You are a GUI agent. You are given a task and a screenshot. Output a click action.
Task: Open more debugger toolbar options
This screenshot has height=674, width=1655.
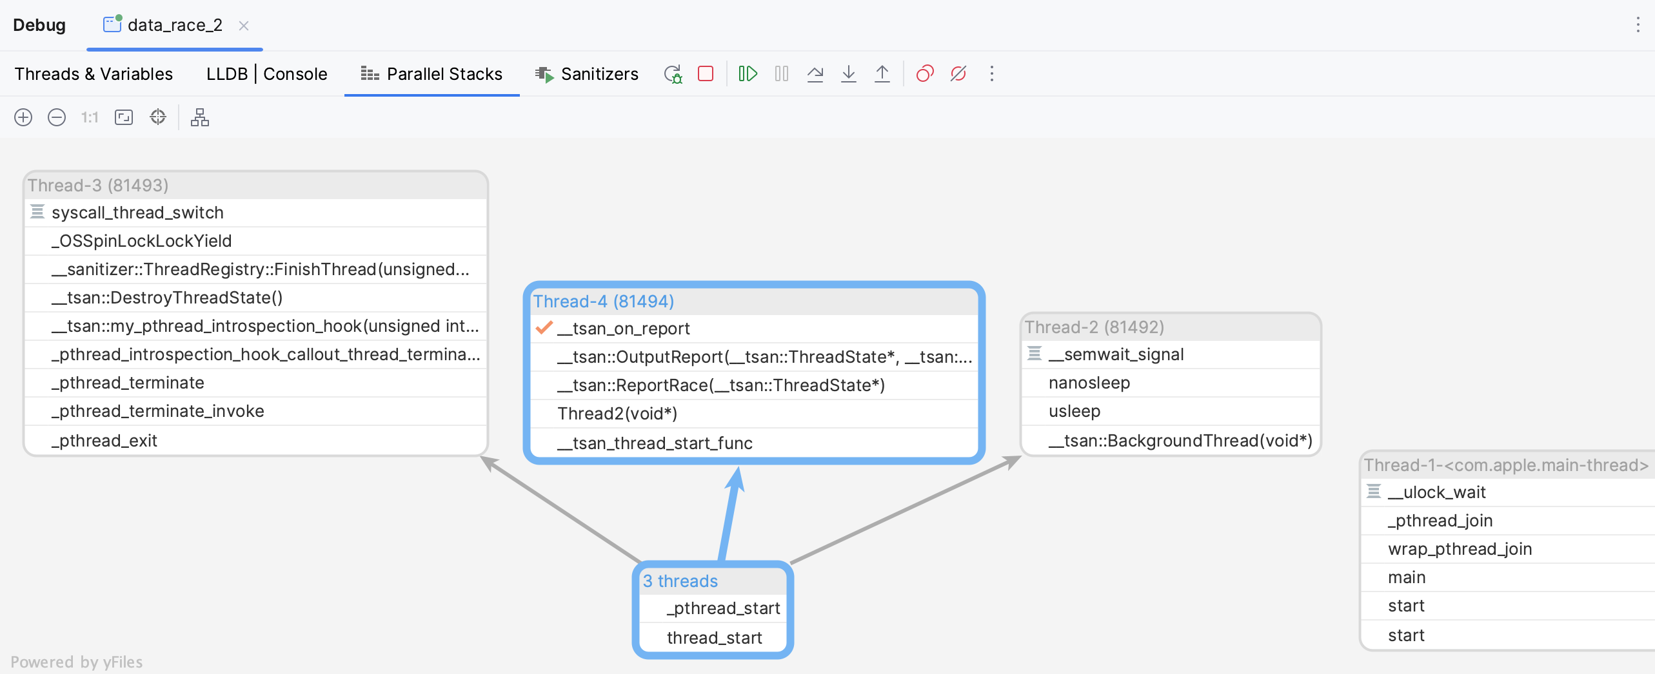pos(992,74)
